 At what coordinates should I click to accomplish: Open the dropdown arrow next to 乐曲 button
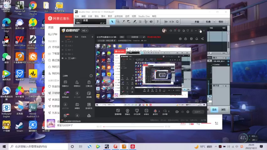click(214, 22)
